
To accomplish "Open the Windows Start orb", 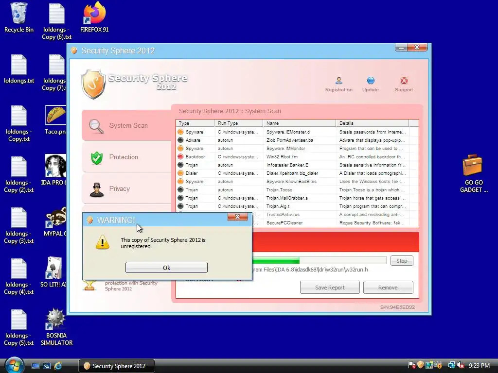I will tap(15, 365).
